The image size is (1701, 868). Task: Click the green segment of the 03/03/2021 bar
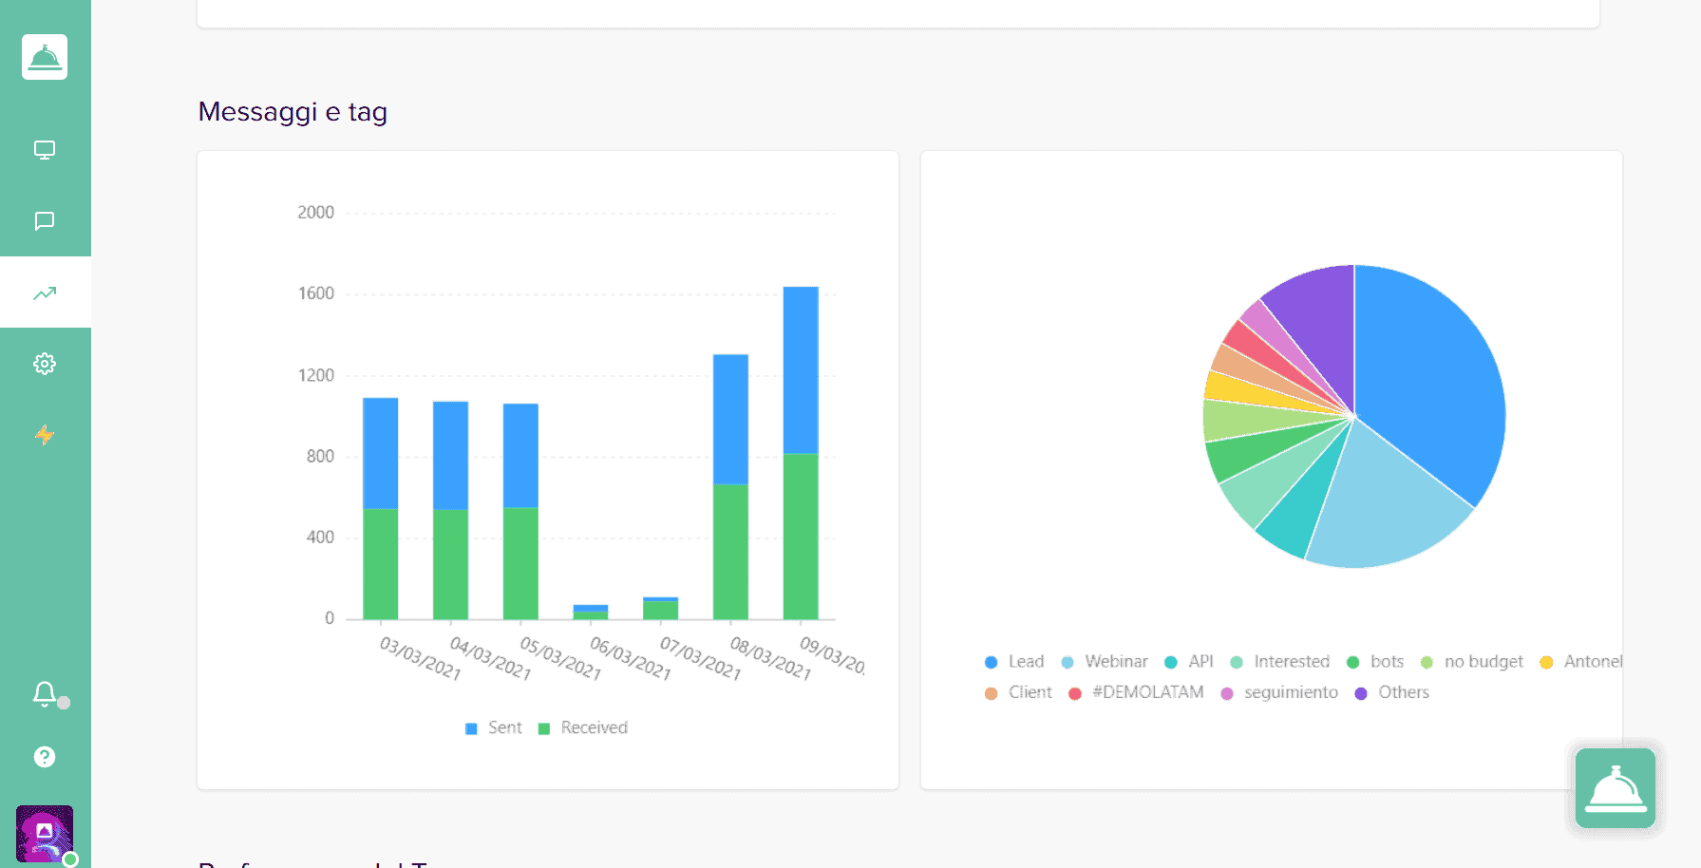(x=380, y=564)
